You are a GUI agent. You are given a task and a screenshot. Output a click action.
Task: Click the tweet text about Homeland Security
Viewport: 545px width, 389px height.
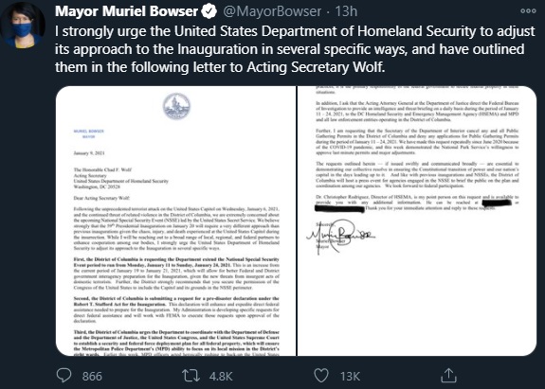pos(295,49)
